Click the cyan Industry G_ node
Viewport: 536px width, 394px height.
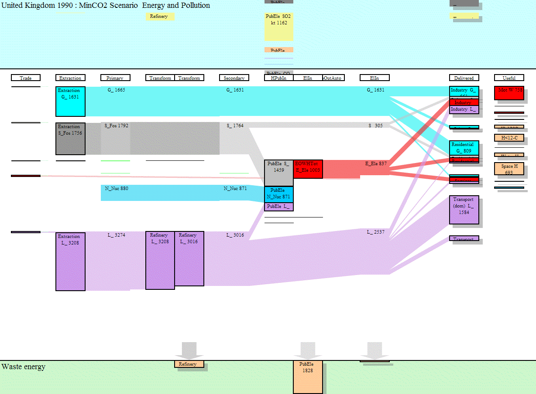coord(464,92)
